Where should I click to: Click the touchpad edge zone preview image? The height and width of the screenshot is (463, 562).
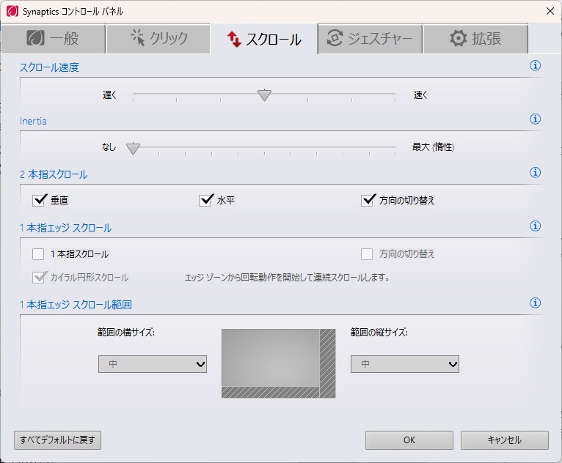pyautogui.click(x=279, y=363)
